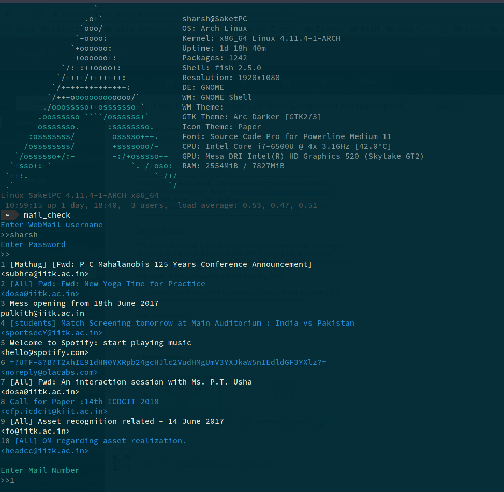Viewport: 504px width, 492px height.
Task: Click <dosa@iitk.ac.in> below the Yoga mail
Action: [40, 294]
